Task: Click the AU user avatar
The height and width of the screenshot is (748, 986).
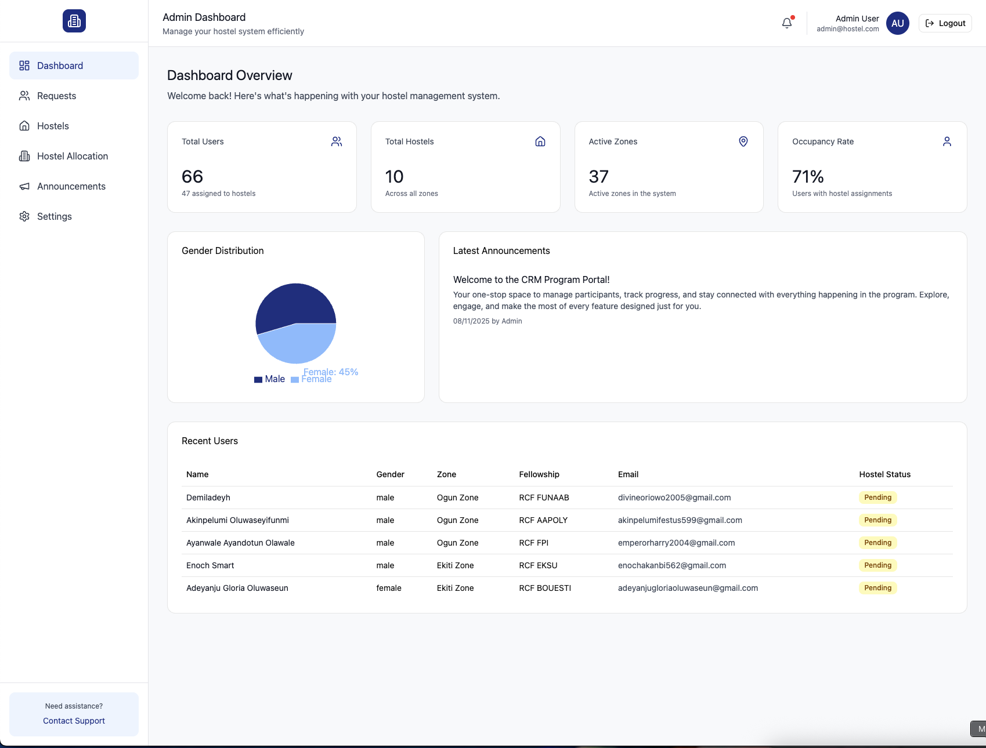Action: click(897, 23)
